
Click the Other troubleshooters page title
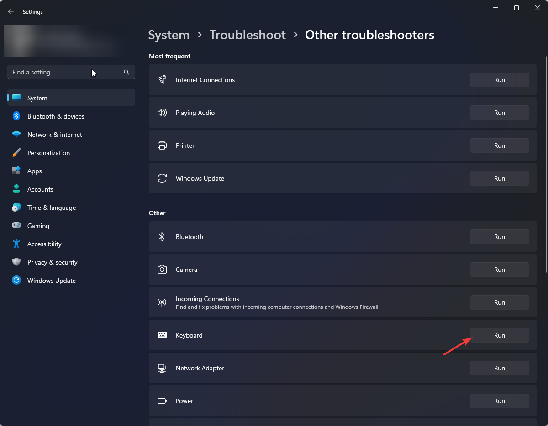point(369,35)
